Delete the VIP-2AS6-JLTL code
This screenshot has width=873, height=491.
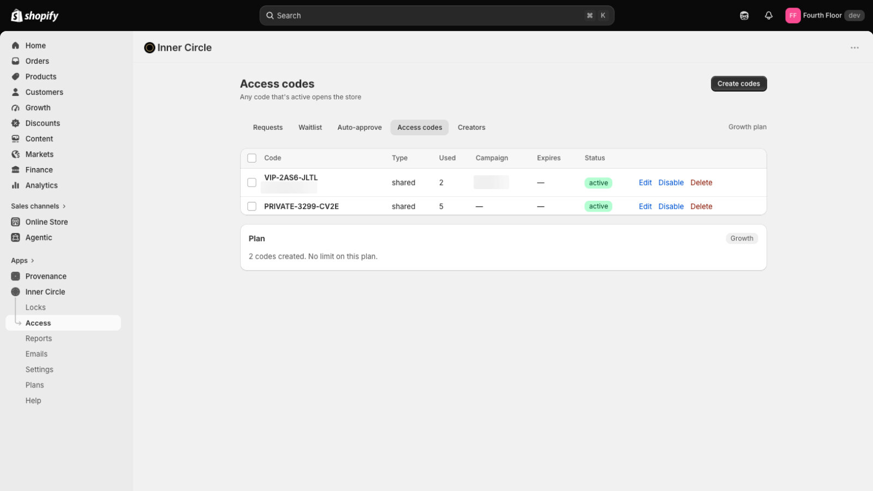[x=701, y=183]
